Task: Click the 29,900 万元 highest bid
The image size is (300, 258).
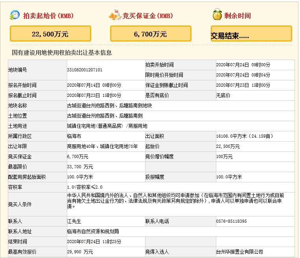Action: [80, 252]
